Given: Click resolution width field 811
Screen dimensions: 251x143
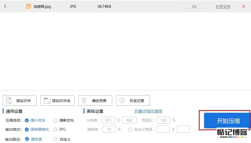Looking at the screenshot, I should pyautogui.click(x=109, y=120).
